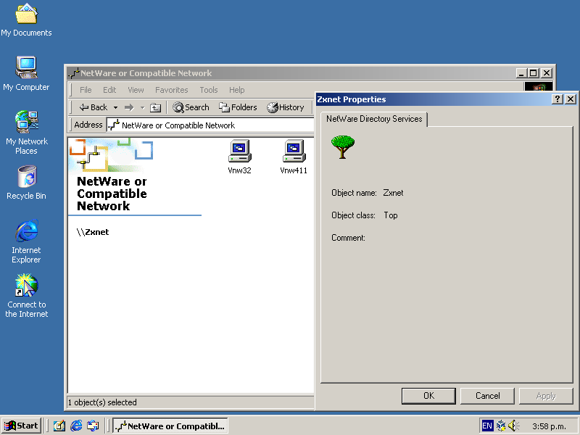This screenshot has height=435, width=580.
Task: Click the Comment: label
Action: click(x=348, y=238)
